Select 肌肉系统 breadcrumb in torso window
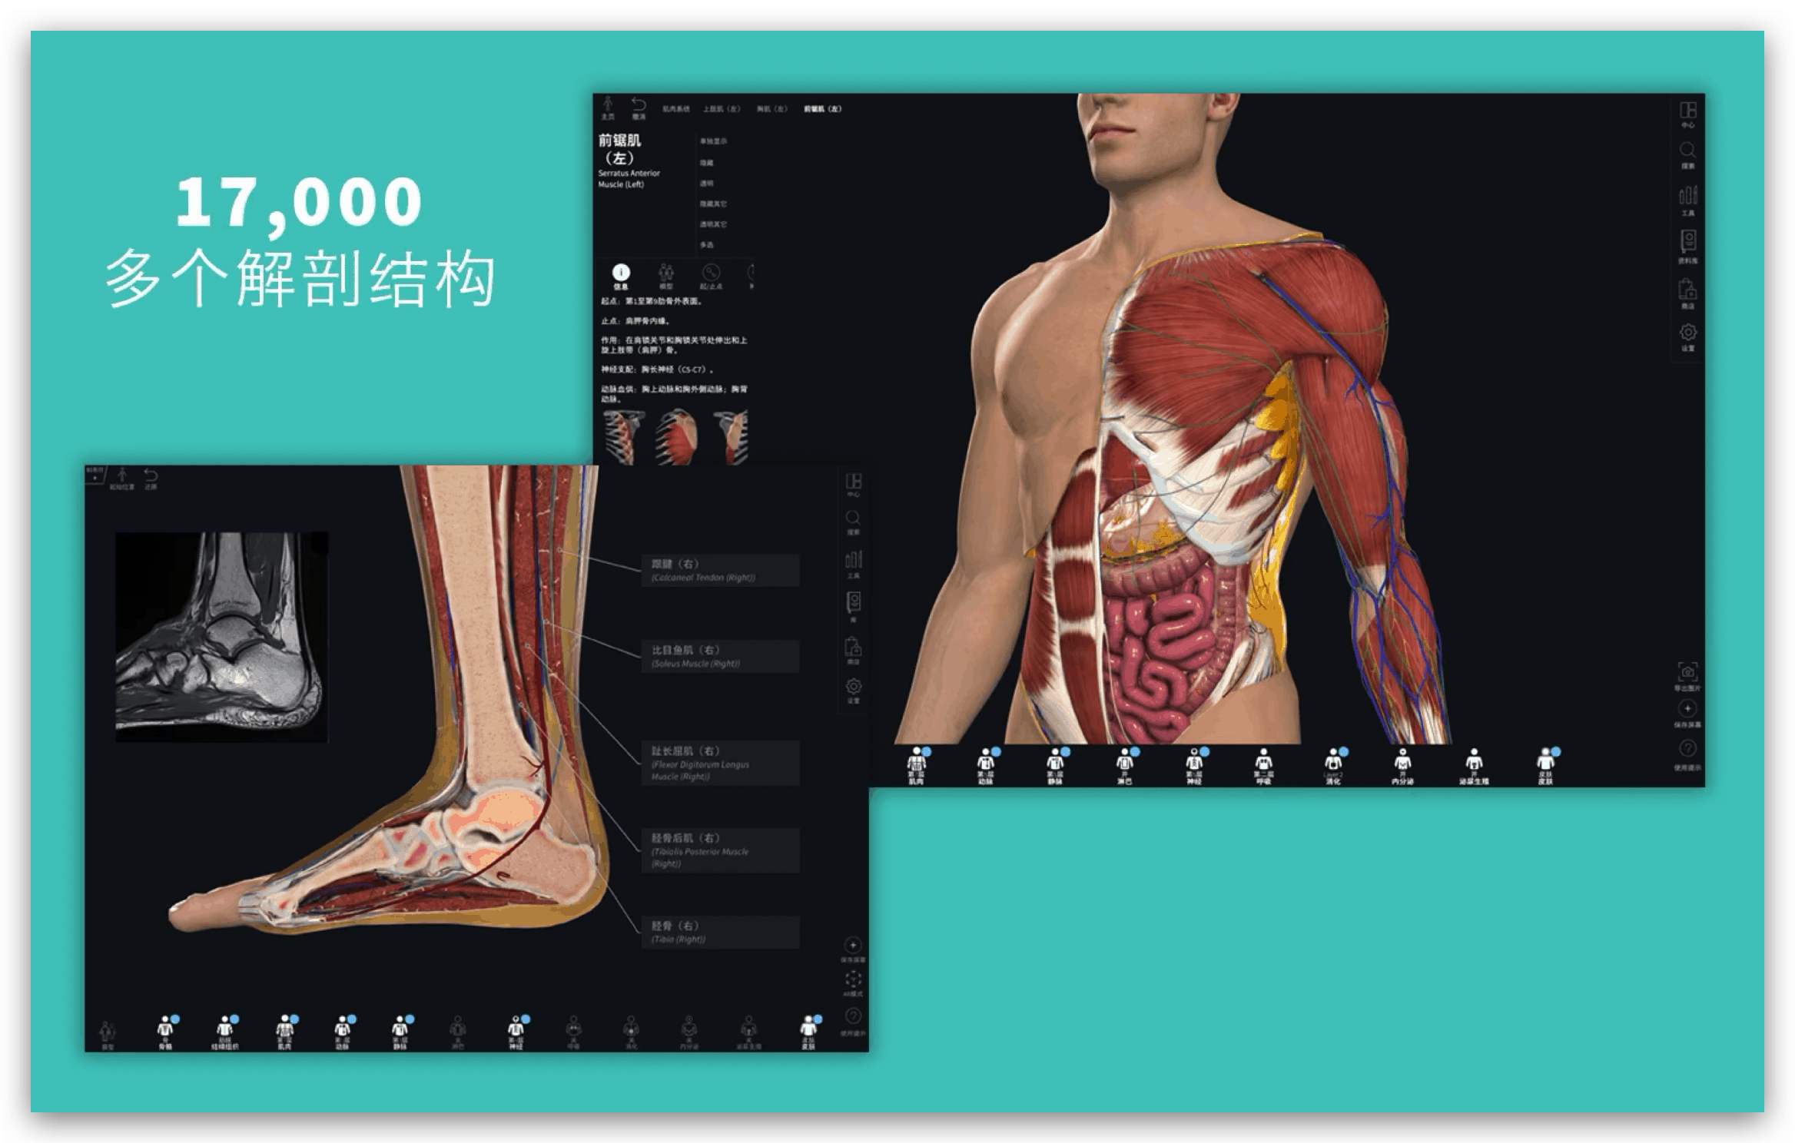The image size is (1795, 1143). click(x=675, y=109)
